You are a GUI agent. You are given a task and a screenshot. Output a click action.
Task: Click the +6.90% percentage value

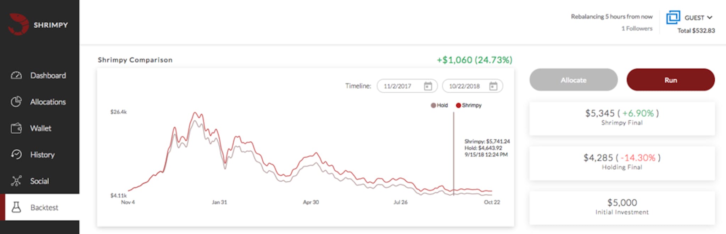[638, 113]
